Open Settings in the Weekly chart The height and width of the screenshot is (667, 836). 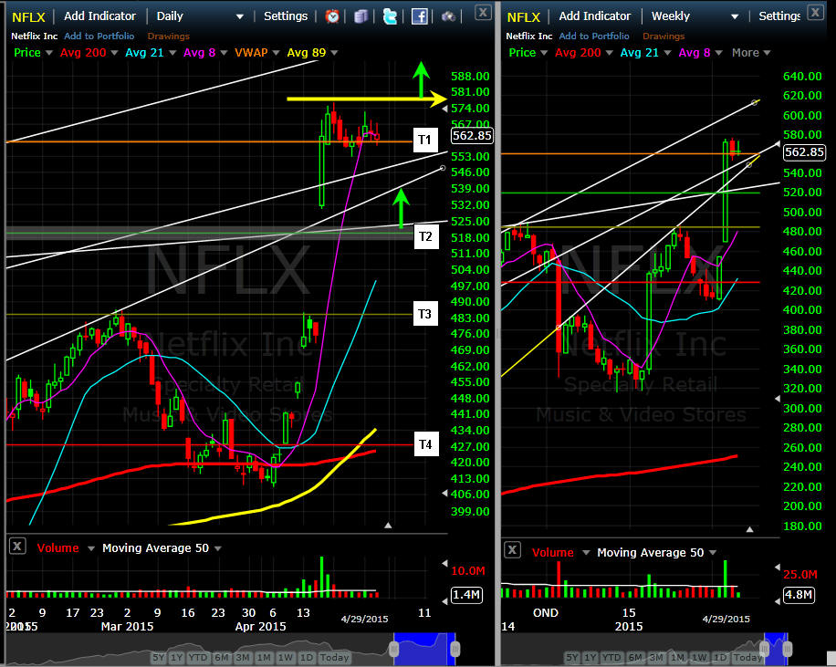779,16
